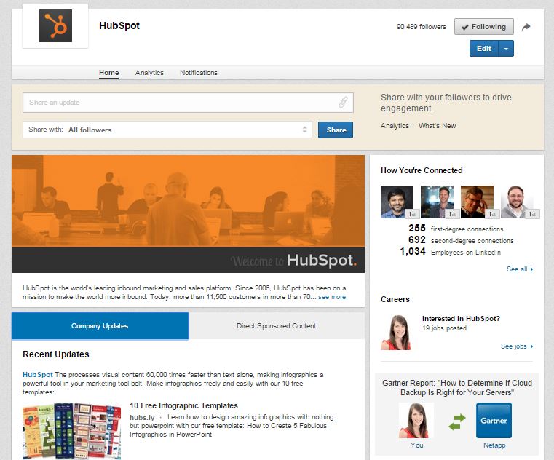Screen dimensions: 554x460
Task: Click the How You're Connected heading
Action: tap(422, 170)
